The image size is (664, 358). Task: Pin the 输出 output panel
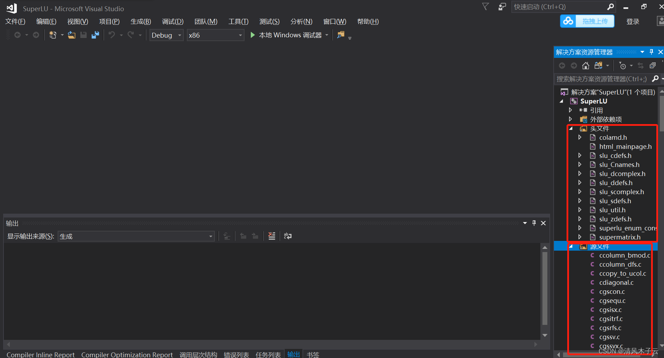(534, 223)
